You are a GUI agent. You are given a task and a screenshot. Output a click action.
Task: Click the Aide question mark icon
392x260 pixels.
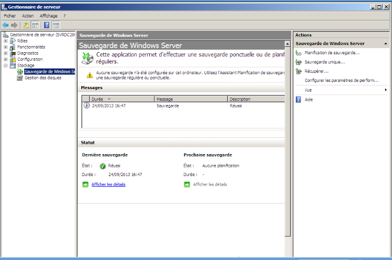(x=298, y=100)
